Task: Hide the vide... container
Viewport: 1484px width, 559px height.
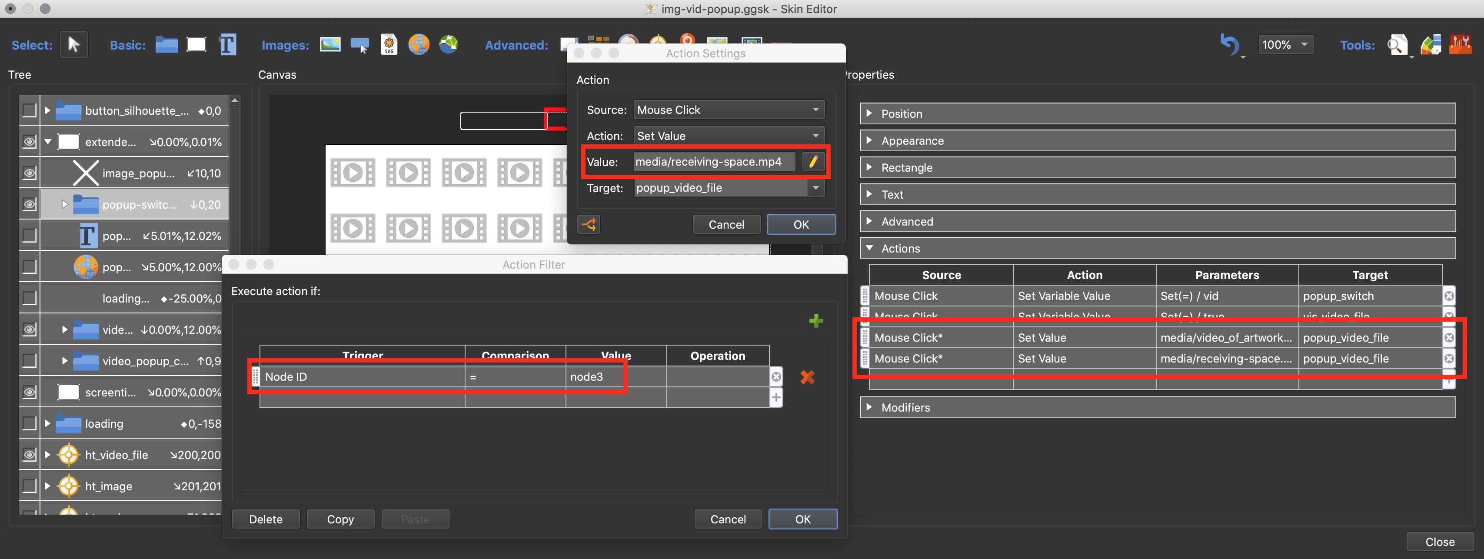Action: coord(29,329)
